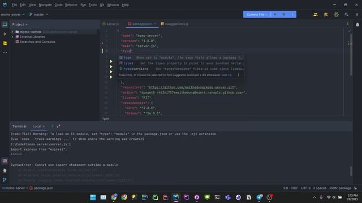Expand the momo-server folder tree node

12,32
